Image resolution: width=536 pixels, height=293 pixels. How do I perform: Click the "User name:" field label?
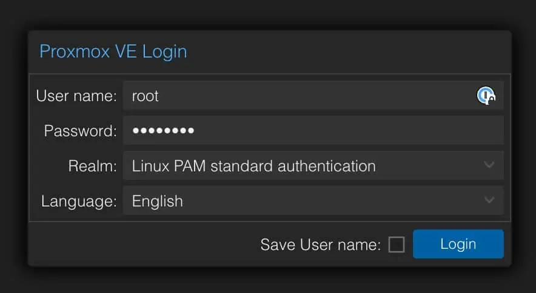(x=76, y=96)
